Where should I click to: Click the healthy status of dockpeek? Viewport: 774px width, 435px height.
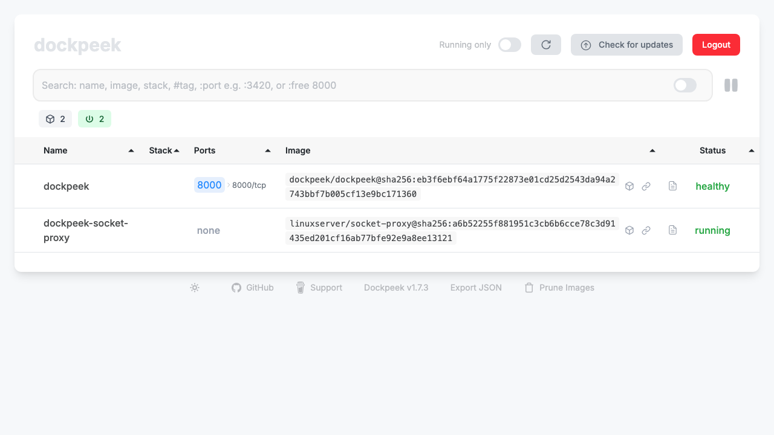712,186
